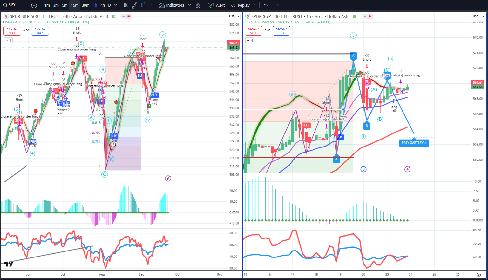Image resolution: width=488 pixels, height=280 pixels.
Task: Switch to the 4h timeframe
Action: (x=103, y=5)
